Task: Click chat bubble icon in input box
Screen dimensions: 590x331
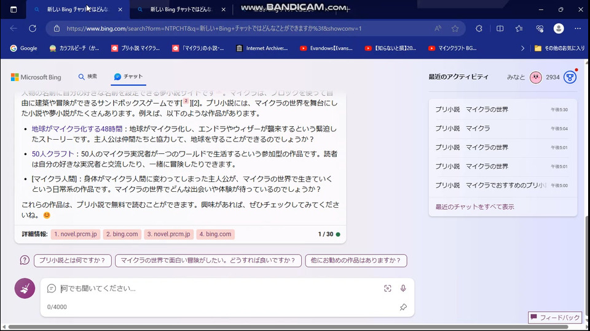Action: (x=52, y=288)
